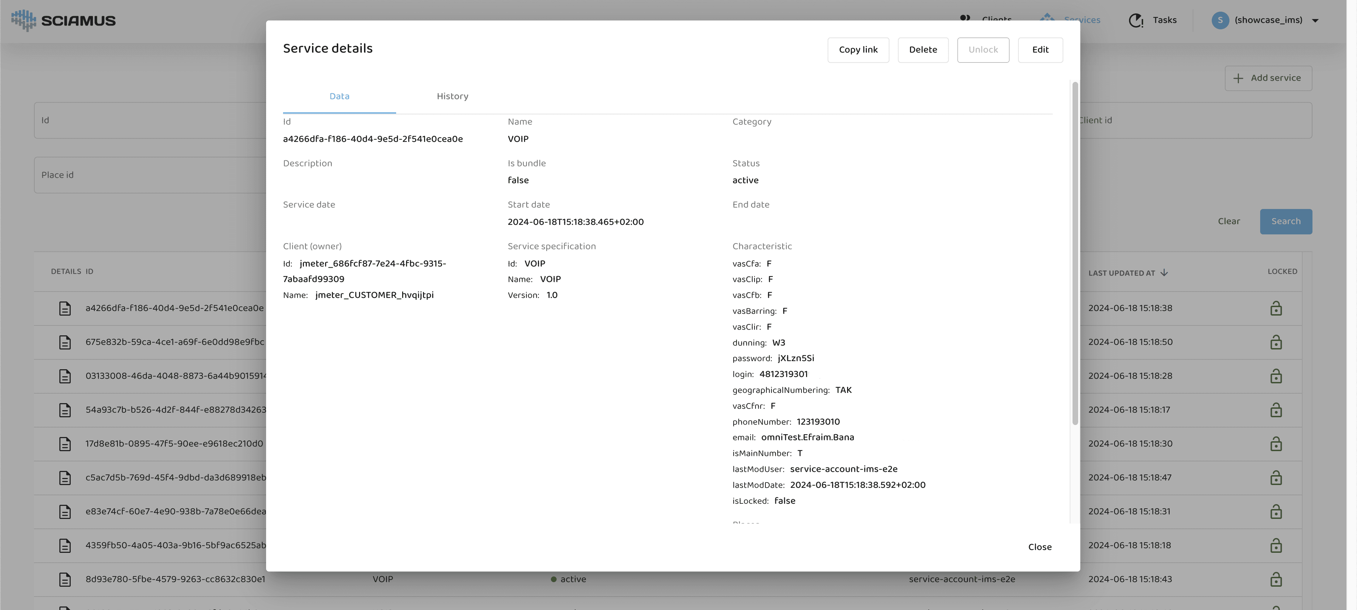Click the Tasks clock icon in header
Image resolution: width=1357 pixels, height=610 pixels.
1136,20
